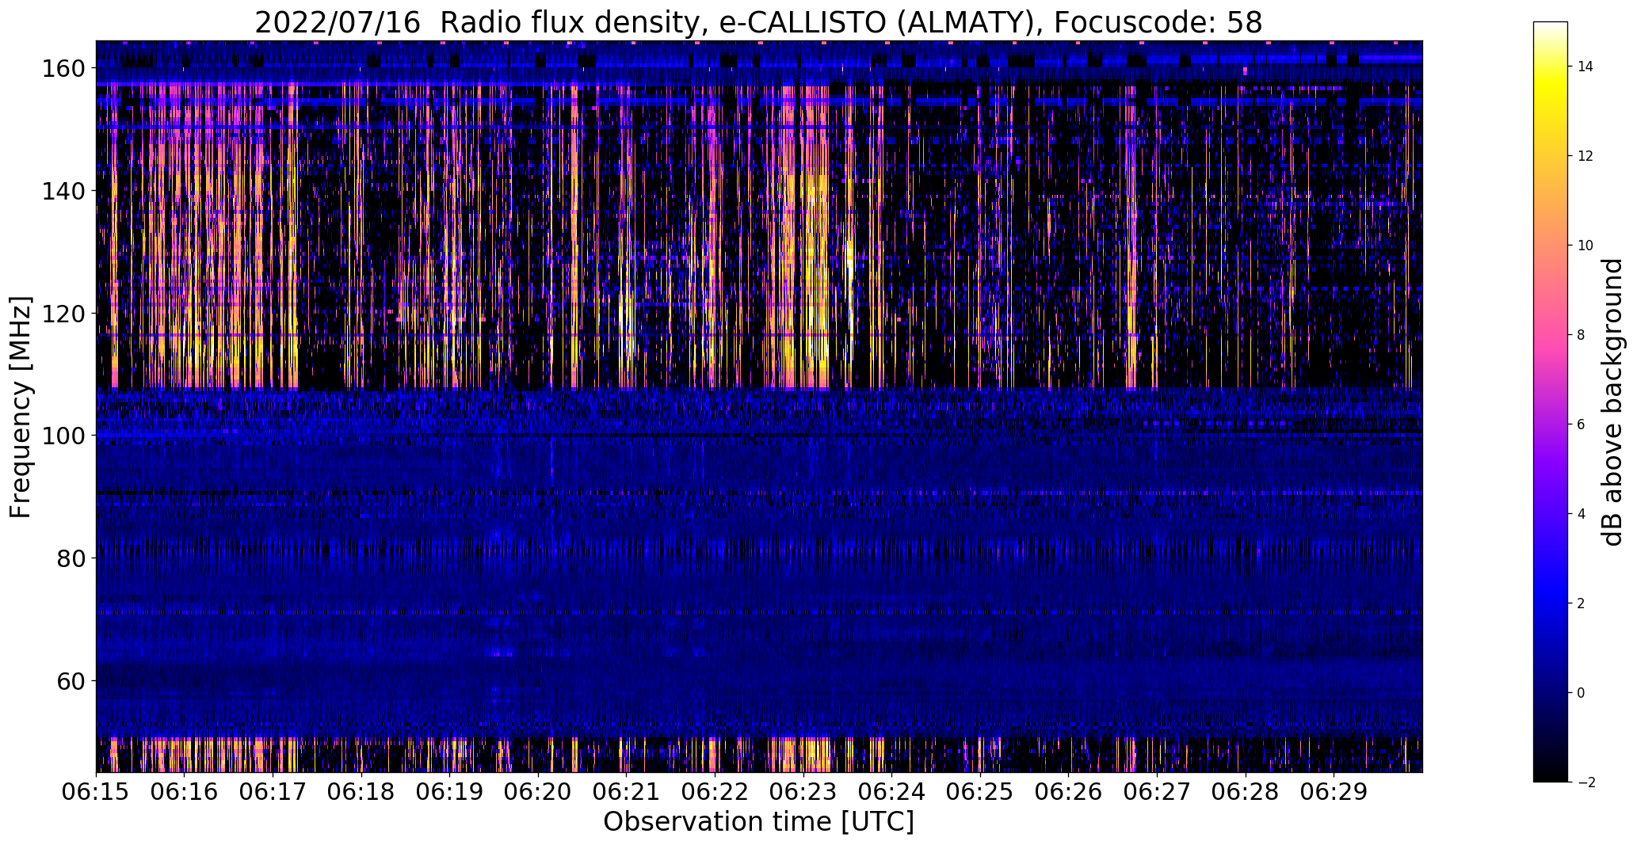
Task: Click the 06:21 time tick label
Action: (x=627, y=792)
